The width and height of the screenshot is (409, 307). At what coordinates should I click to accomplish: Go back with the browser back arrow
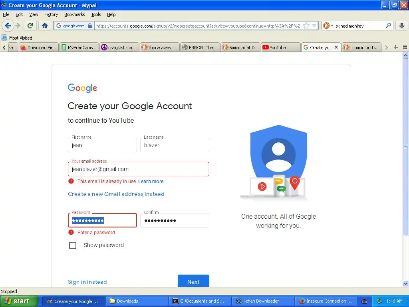click(8, 26)
